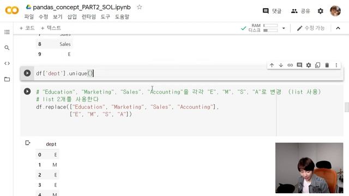Click the webcam video overlay
This screenshot has height=196, width=349.
(x=309, y=168)
